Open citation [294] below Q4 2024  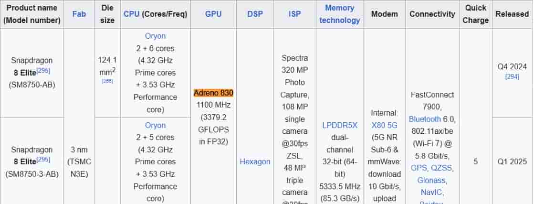coord(512,76)
